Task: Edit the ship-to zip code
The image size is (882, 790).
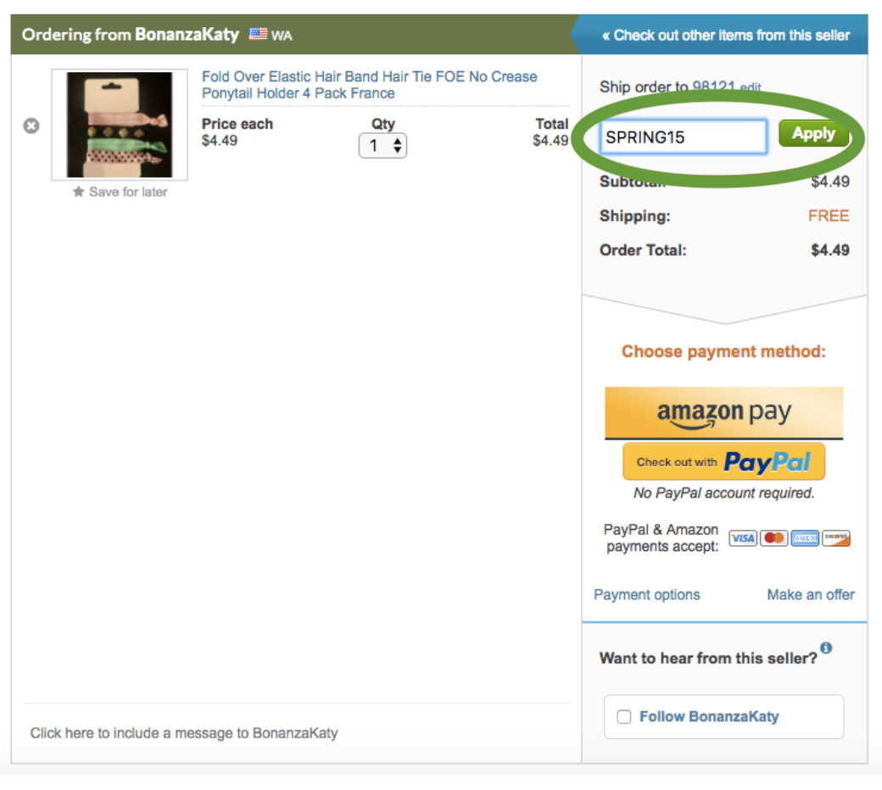Action: pos(751,87)
